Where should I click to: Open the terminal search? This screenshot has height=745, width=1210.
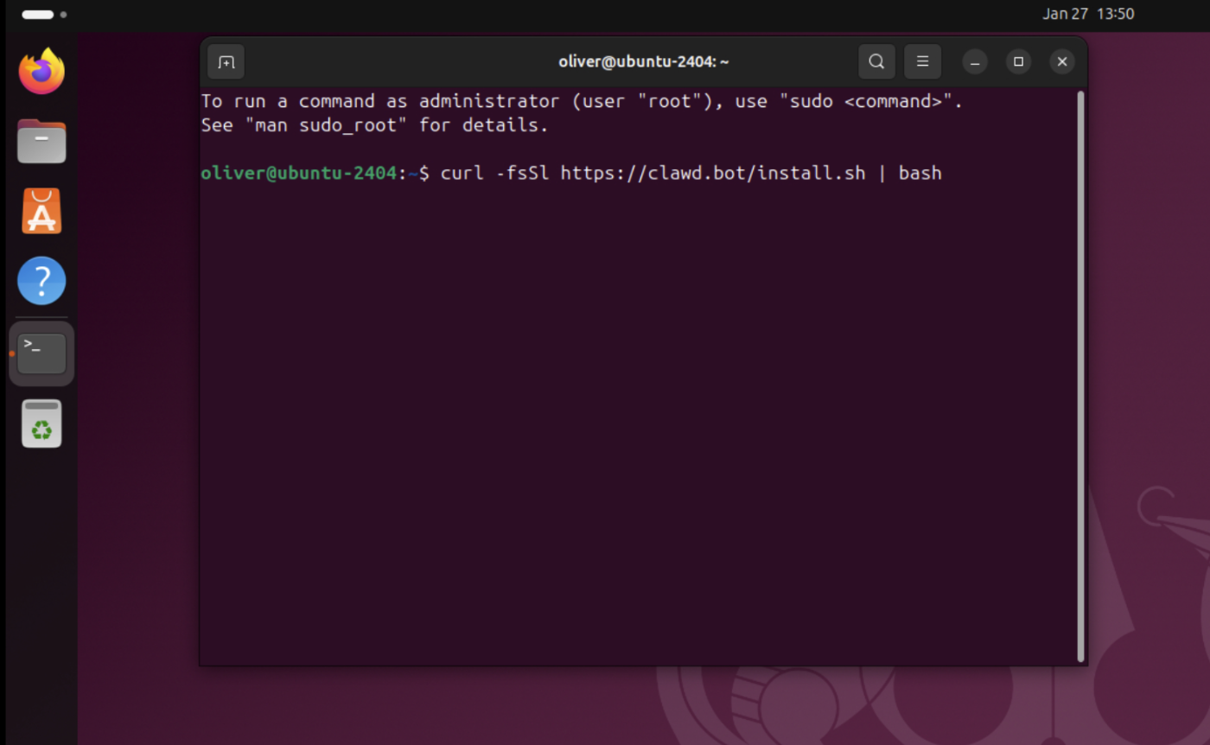pyautogui.click(x=876, y=61)
